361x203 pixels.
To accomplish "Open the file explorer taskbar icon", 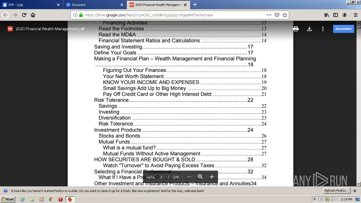I will [32, 199].
